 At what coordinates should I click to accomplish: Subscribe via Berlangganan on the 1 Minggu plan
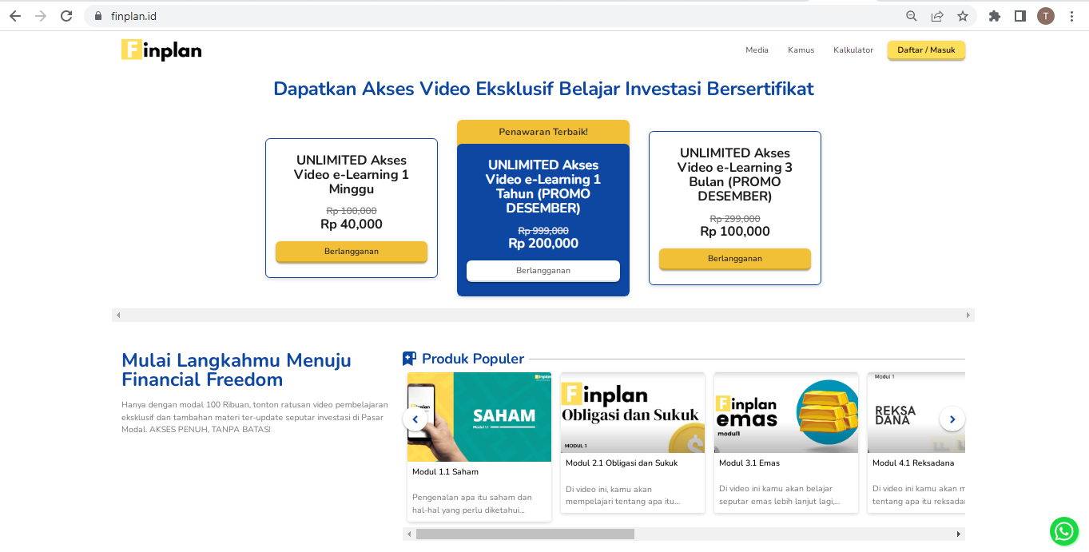[351, 251]
